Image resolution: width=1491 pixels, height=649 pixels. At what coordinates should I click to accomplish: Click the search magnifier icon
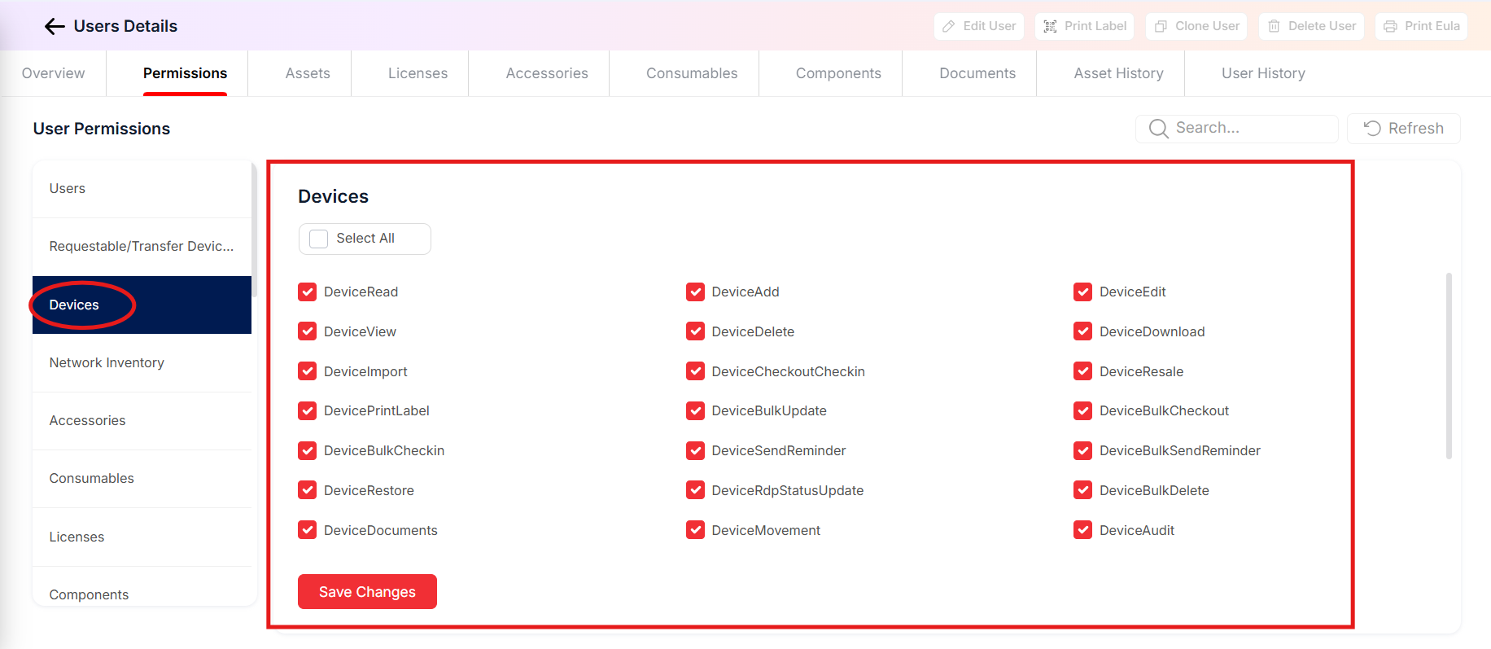(1158, 129)
